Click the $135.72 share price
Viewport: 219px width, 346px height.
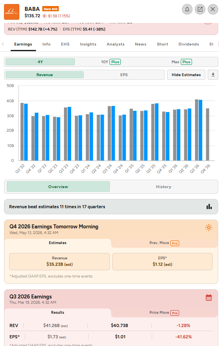33,16
